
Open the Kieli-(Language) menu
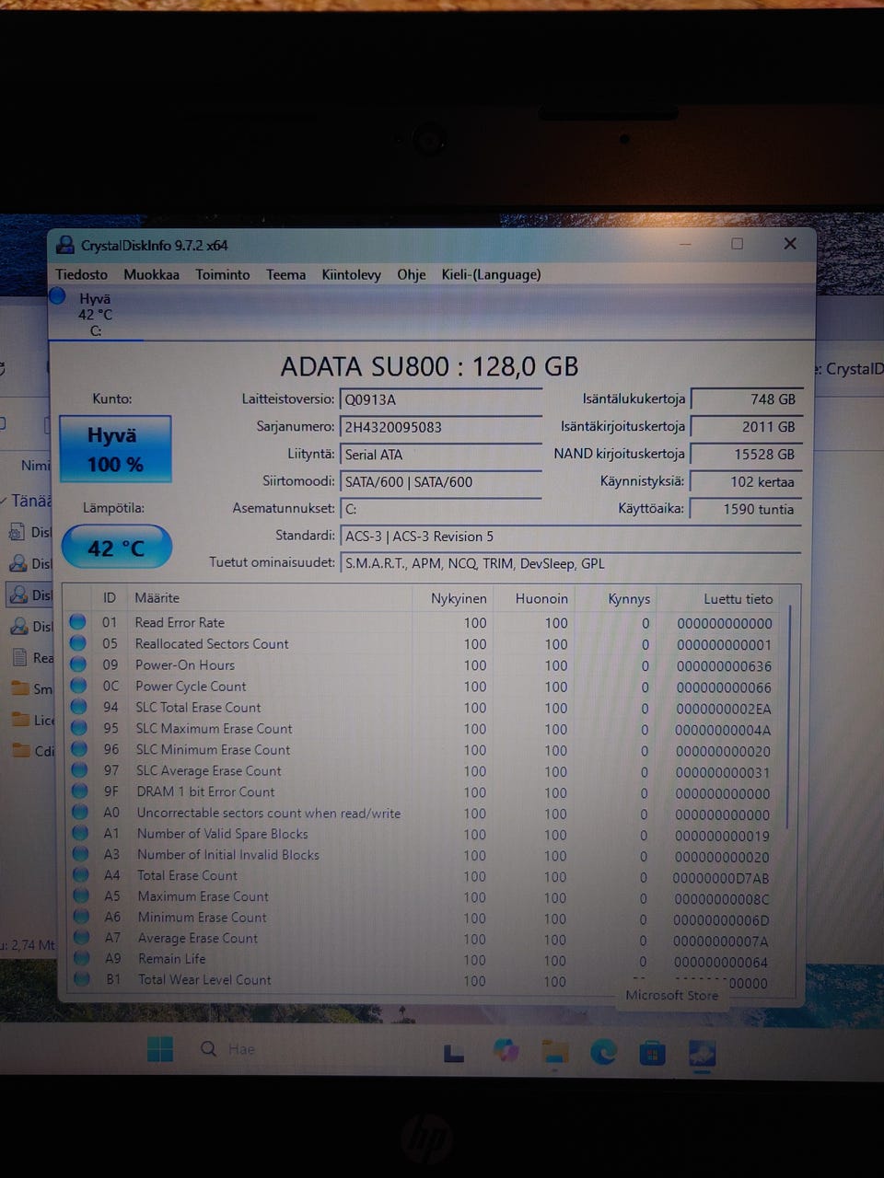(x=491, y=274)
